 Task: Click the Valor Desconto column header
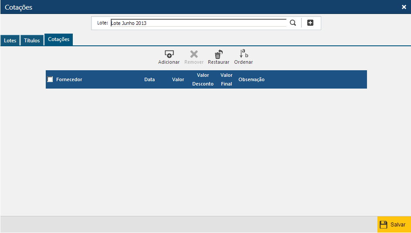tap(203, 79)
